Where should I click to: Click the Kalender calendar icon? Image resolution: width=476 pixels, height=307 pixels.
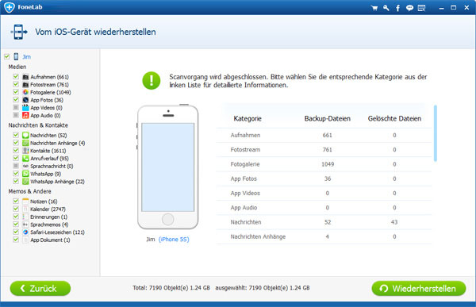coord(25,209)
